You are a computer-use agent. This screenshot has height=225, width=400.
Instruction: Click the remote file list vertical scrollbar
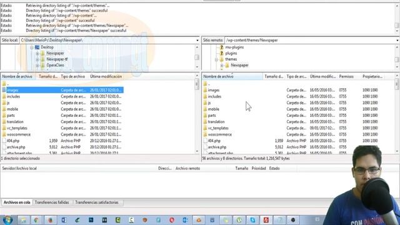tap(397, 114)
